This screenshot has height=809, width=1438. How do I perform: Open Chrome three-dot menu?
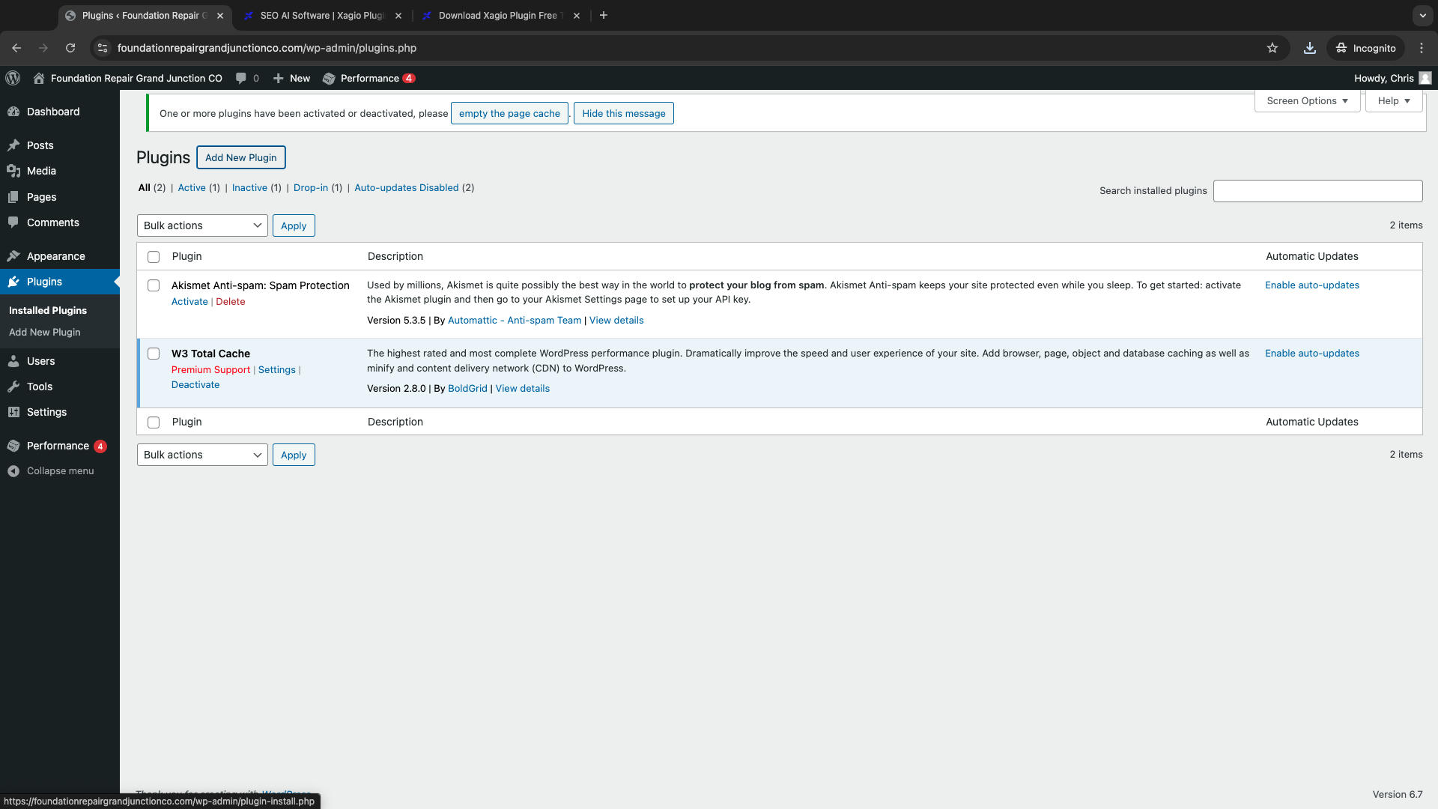coord(1422,48)
